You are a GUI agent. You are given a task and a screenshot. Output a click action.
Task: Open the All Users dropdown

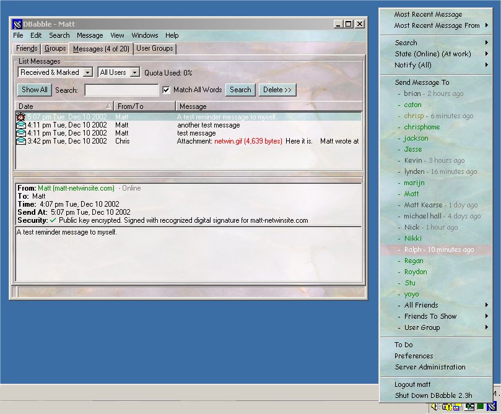(x=135, y=72)
